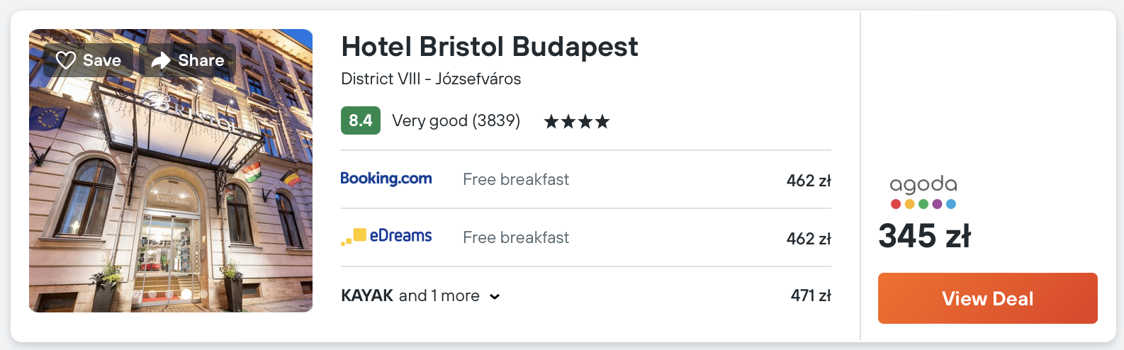Click the green 8.4 rating badge
Screen dimensions: 1124x350
pyautogui.click(x=360, y=120)
